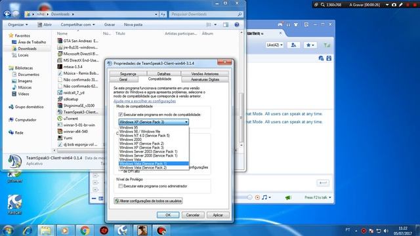Click the screen recorder camera snapshot icon
This screenshot has width=420, height=236.
[394, 5]
